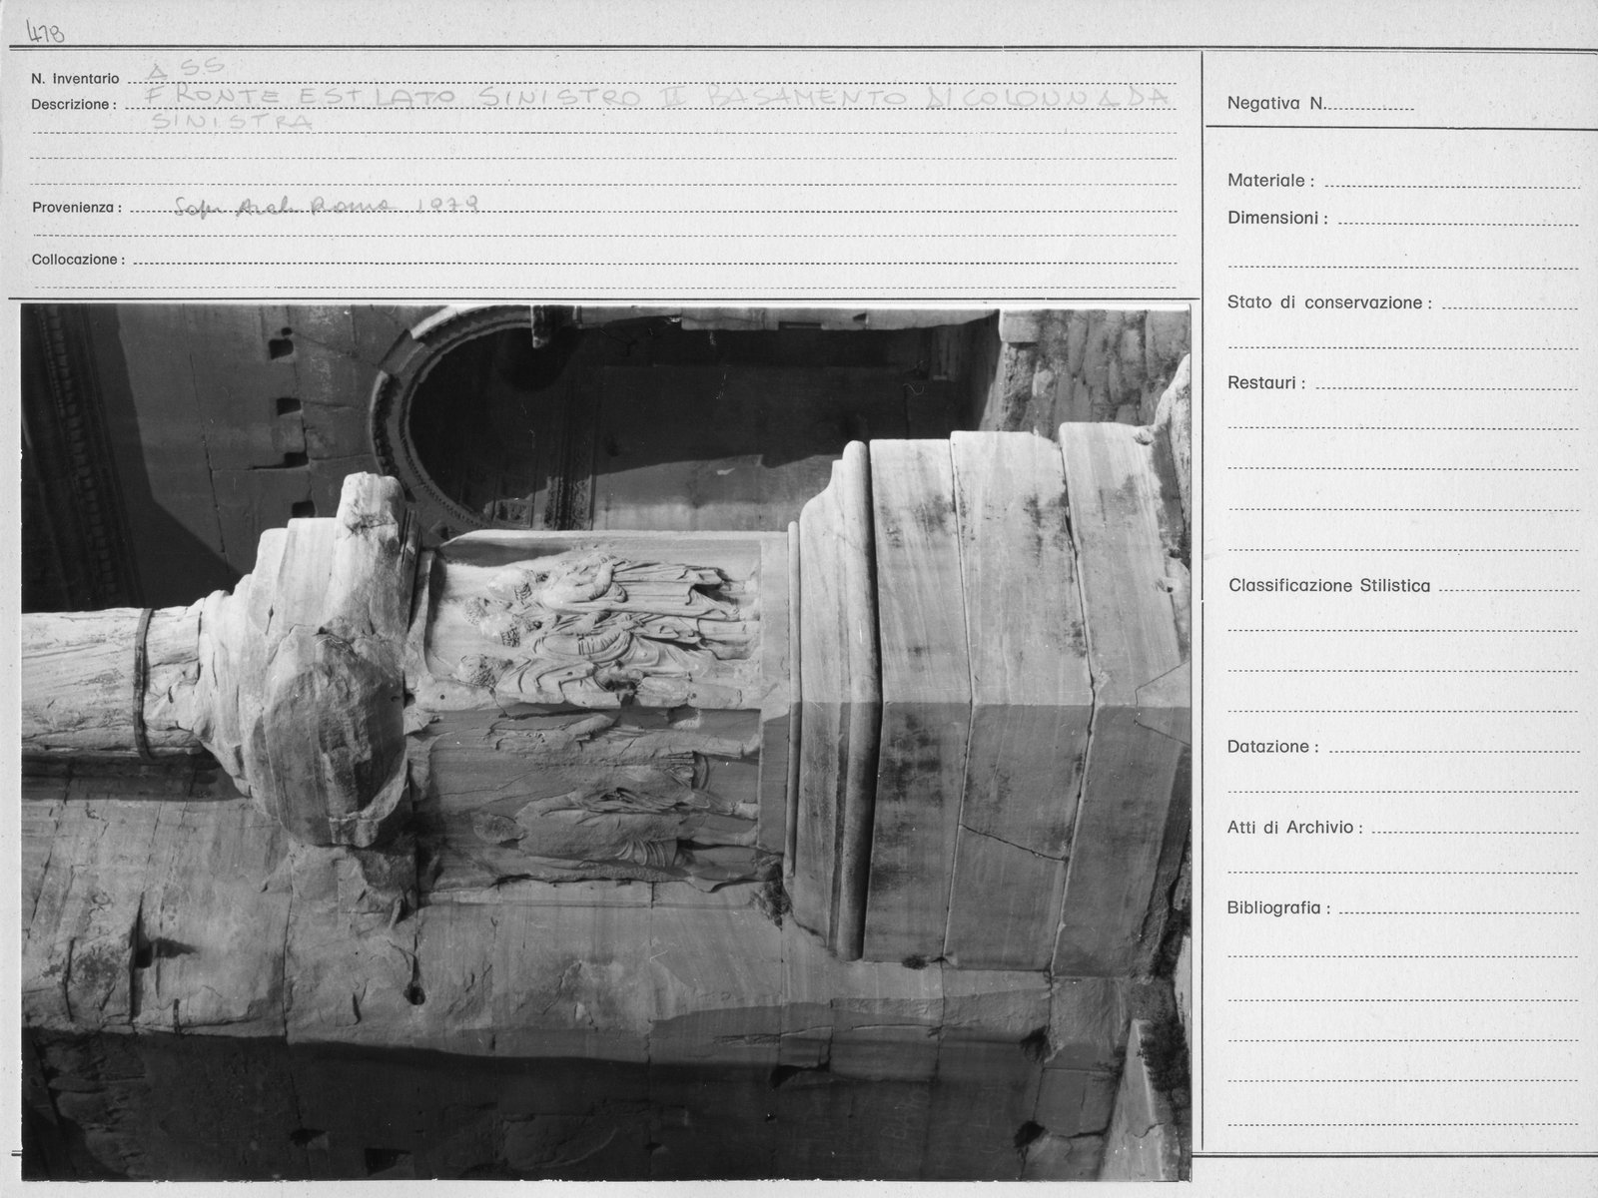Viewport: 1598px width, 1198px height.
Task: Click the 'Classificazione Stilistica' label
Action: coord(1329,586)
